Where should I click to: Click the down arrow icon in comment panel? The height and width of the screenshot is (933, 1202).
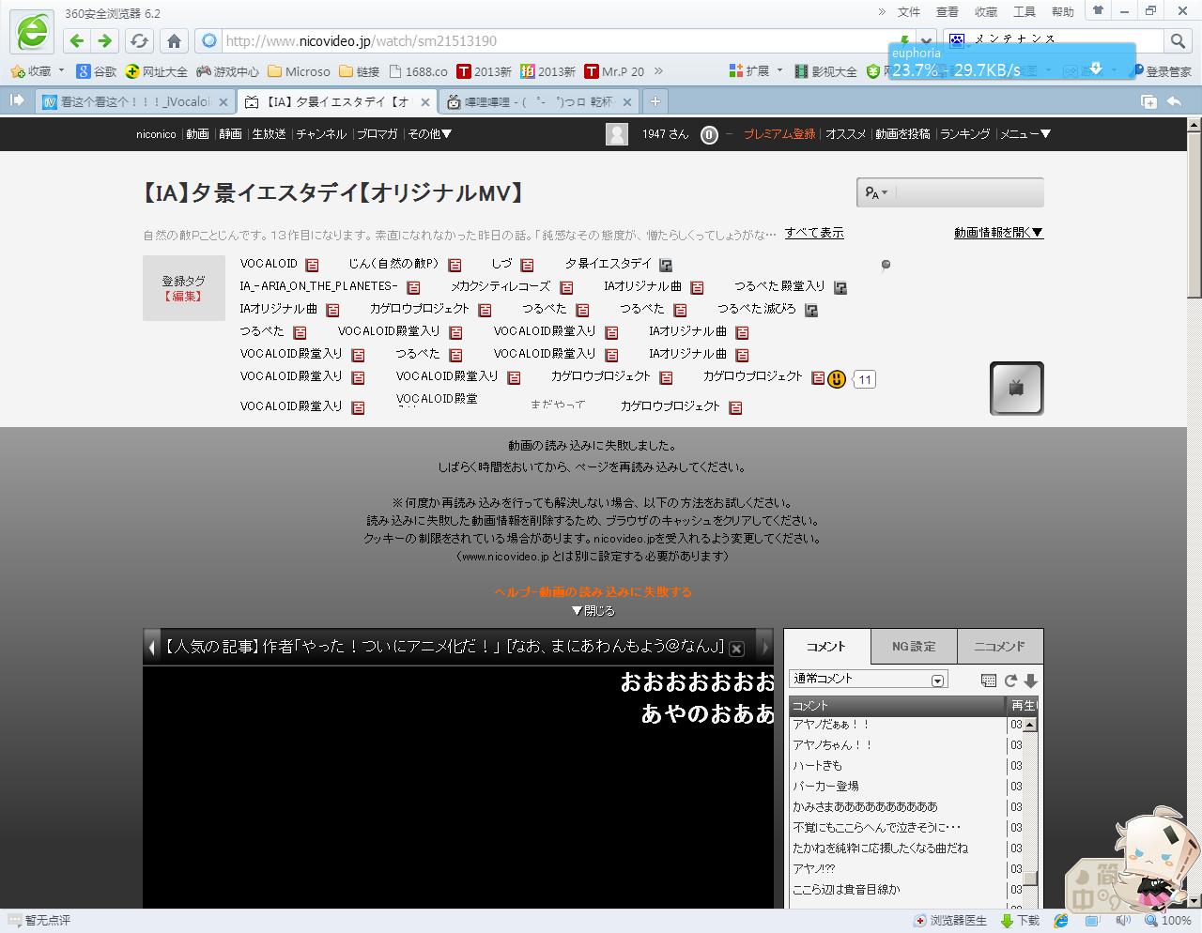point(1030,681)
